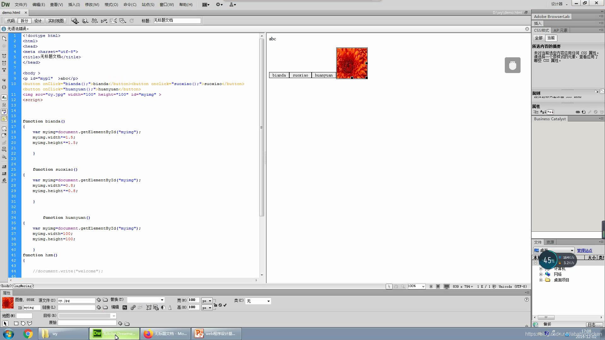The image size is (605, 340).
Task: Switch to Live View (实时视图)
Action: click(x=56, y=21)
